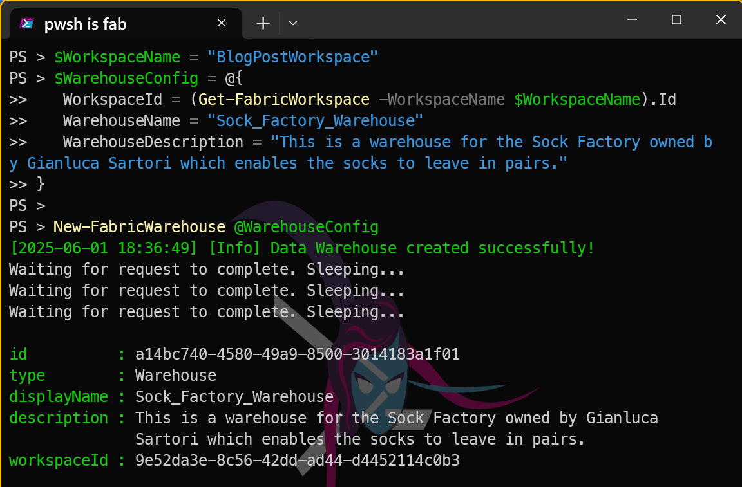Close the "pwsh is fab" tab

(x=221, y=23)
